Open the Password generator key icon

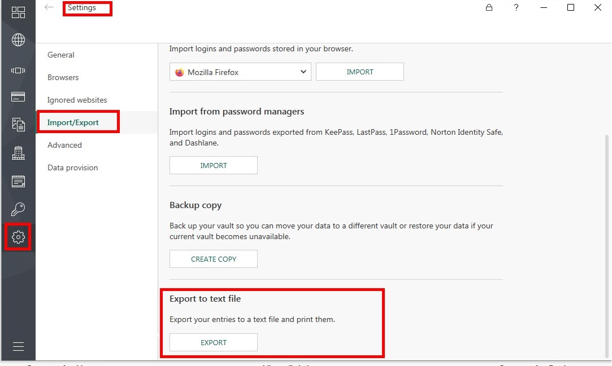point(18,209)
